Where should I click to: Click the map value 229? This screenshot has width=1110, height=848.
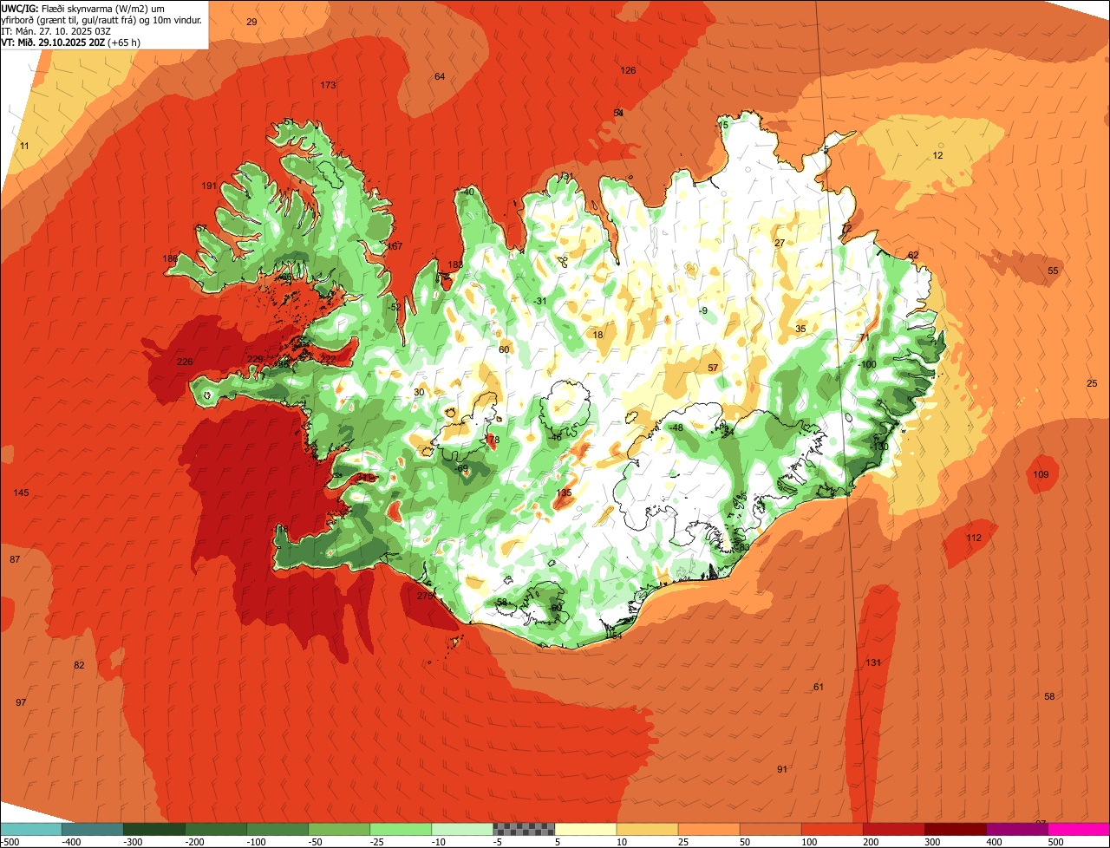pos(255,359)
